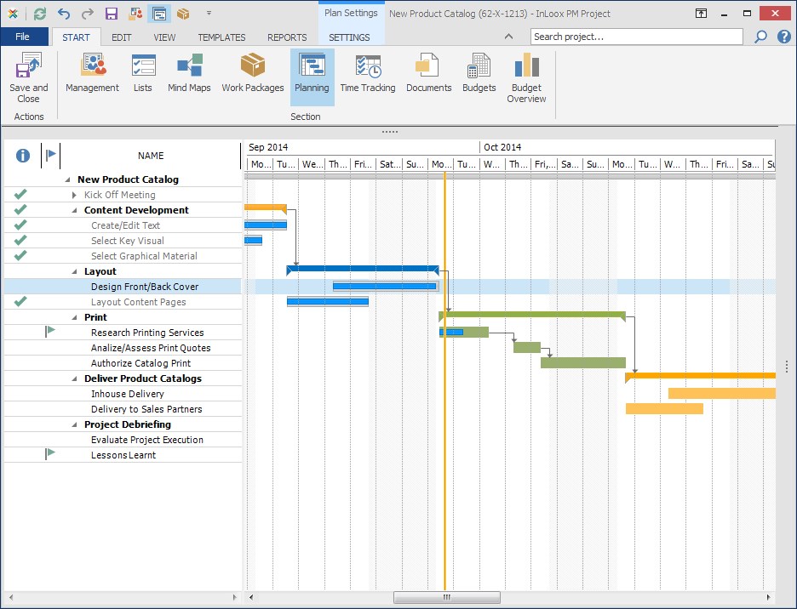Select the Delivery to Sales Partners task
The height and width of the screenshot is (609, 797).
(x=146, y=409)
